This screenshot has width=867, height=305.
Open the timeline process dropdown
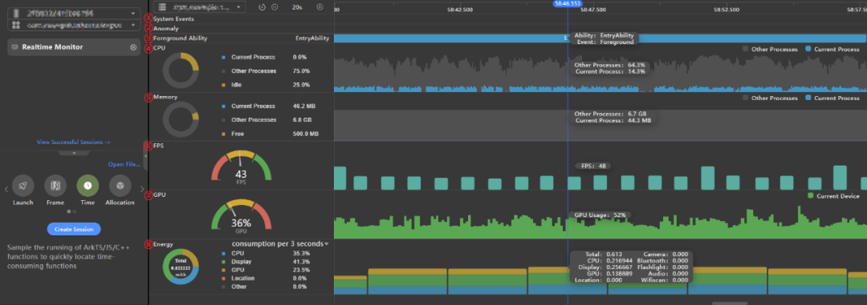point(200,7)
